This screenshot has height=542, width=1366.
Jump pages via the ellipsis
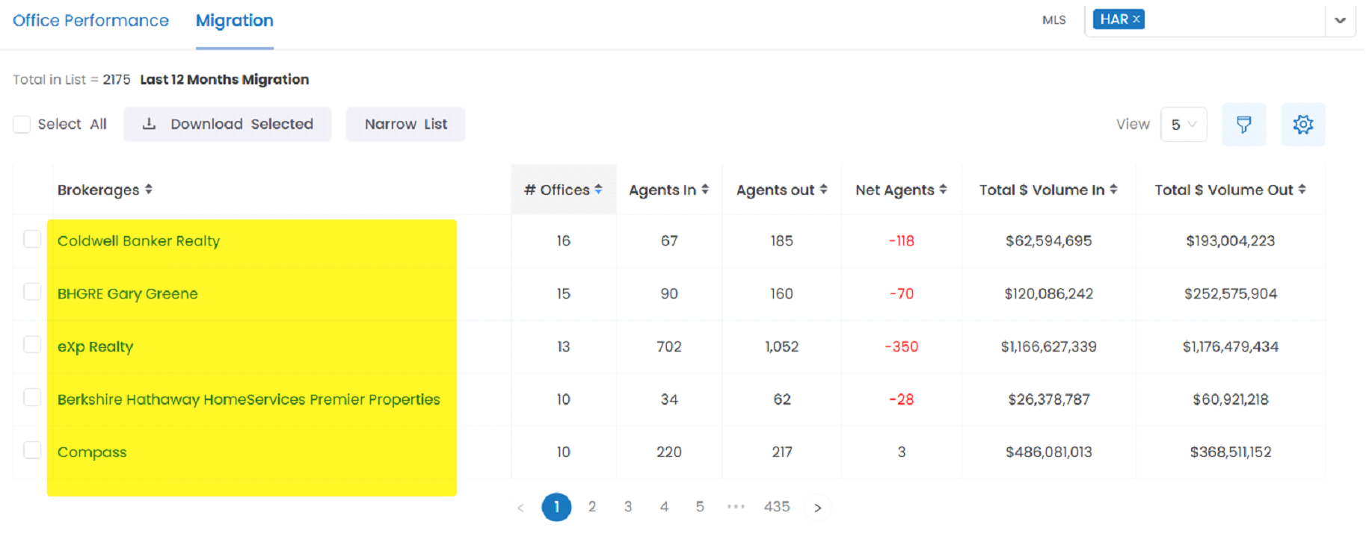[736, 507]
